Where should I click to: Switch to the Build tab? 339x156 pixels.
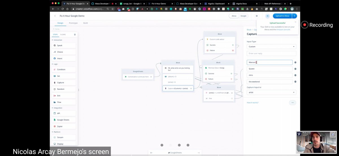[86, 23]
